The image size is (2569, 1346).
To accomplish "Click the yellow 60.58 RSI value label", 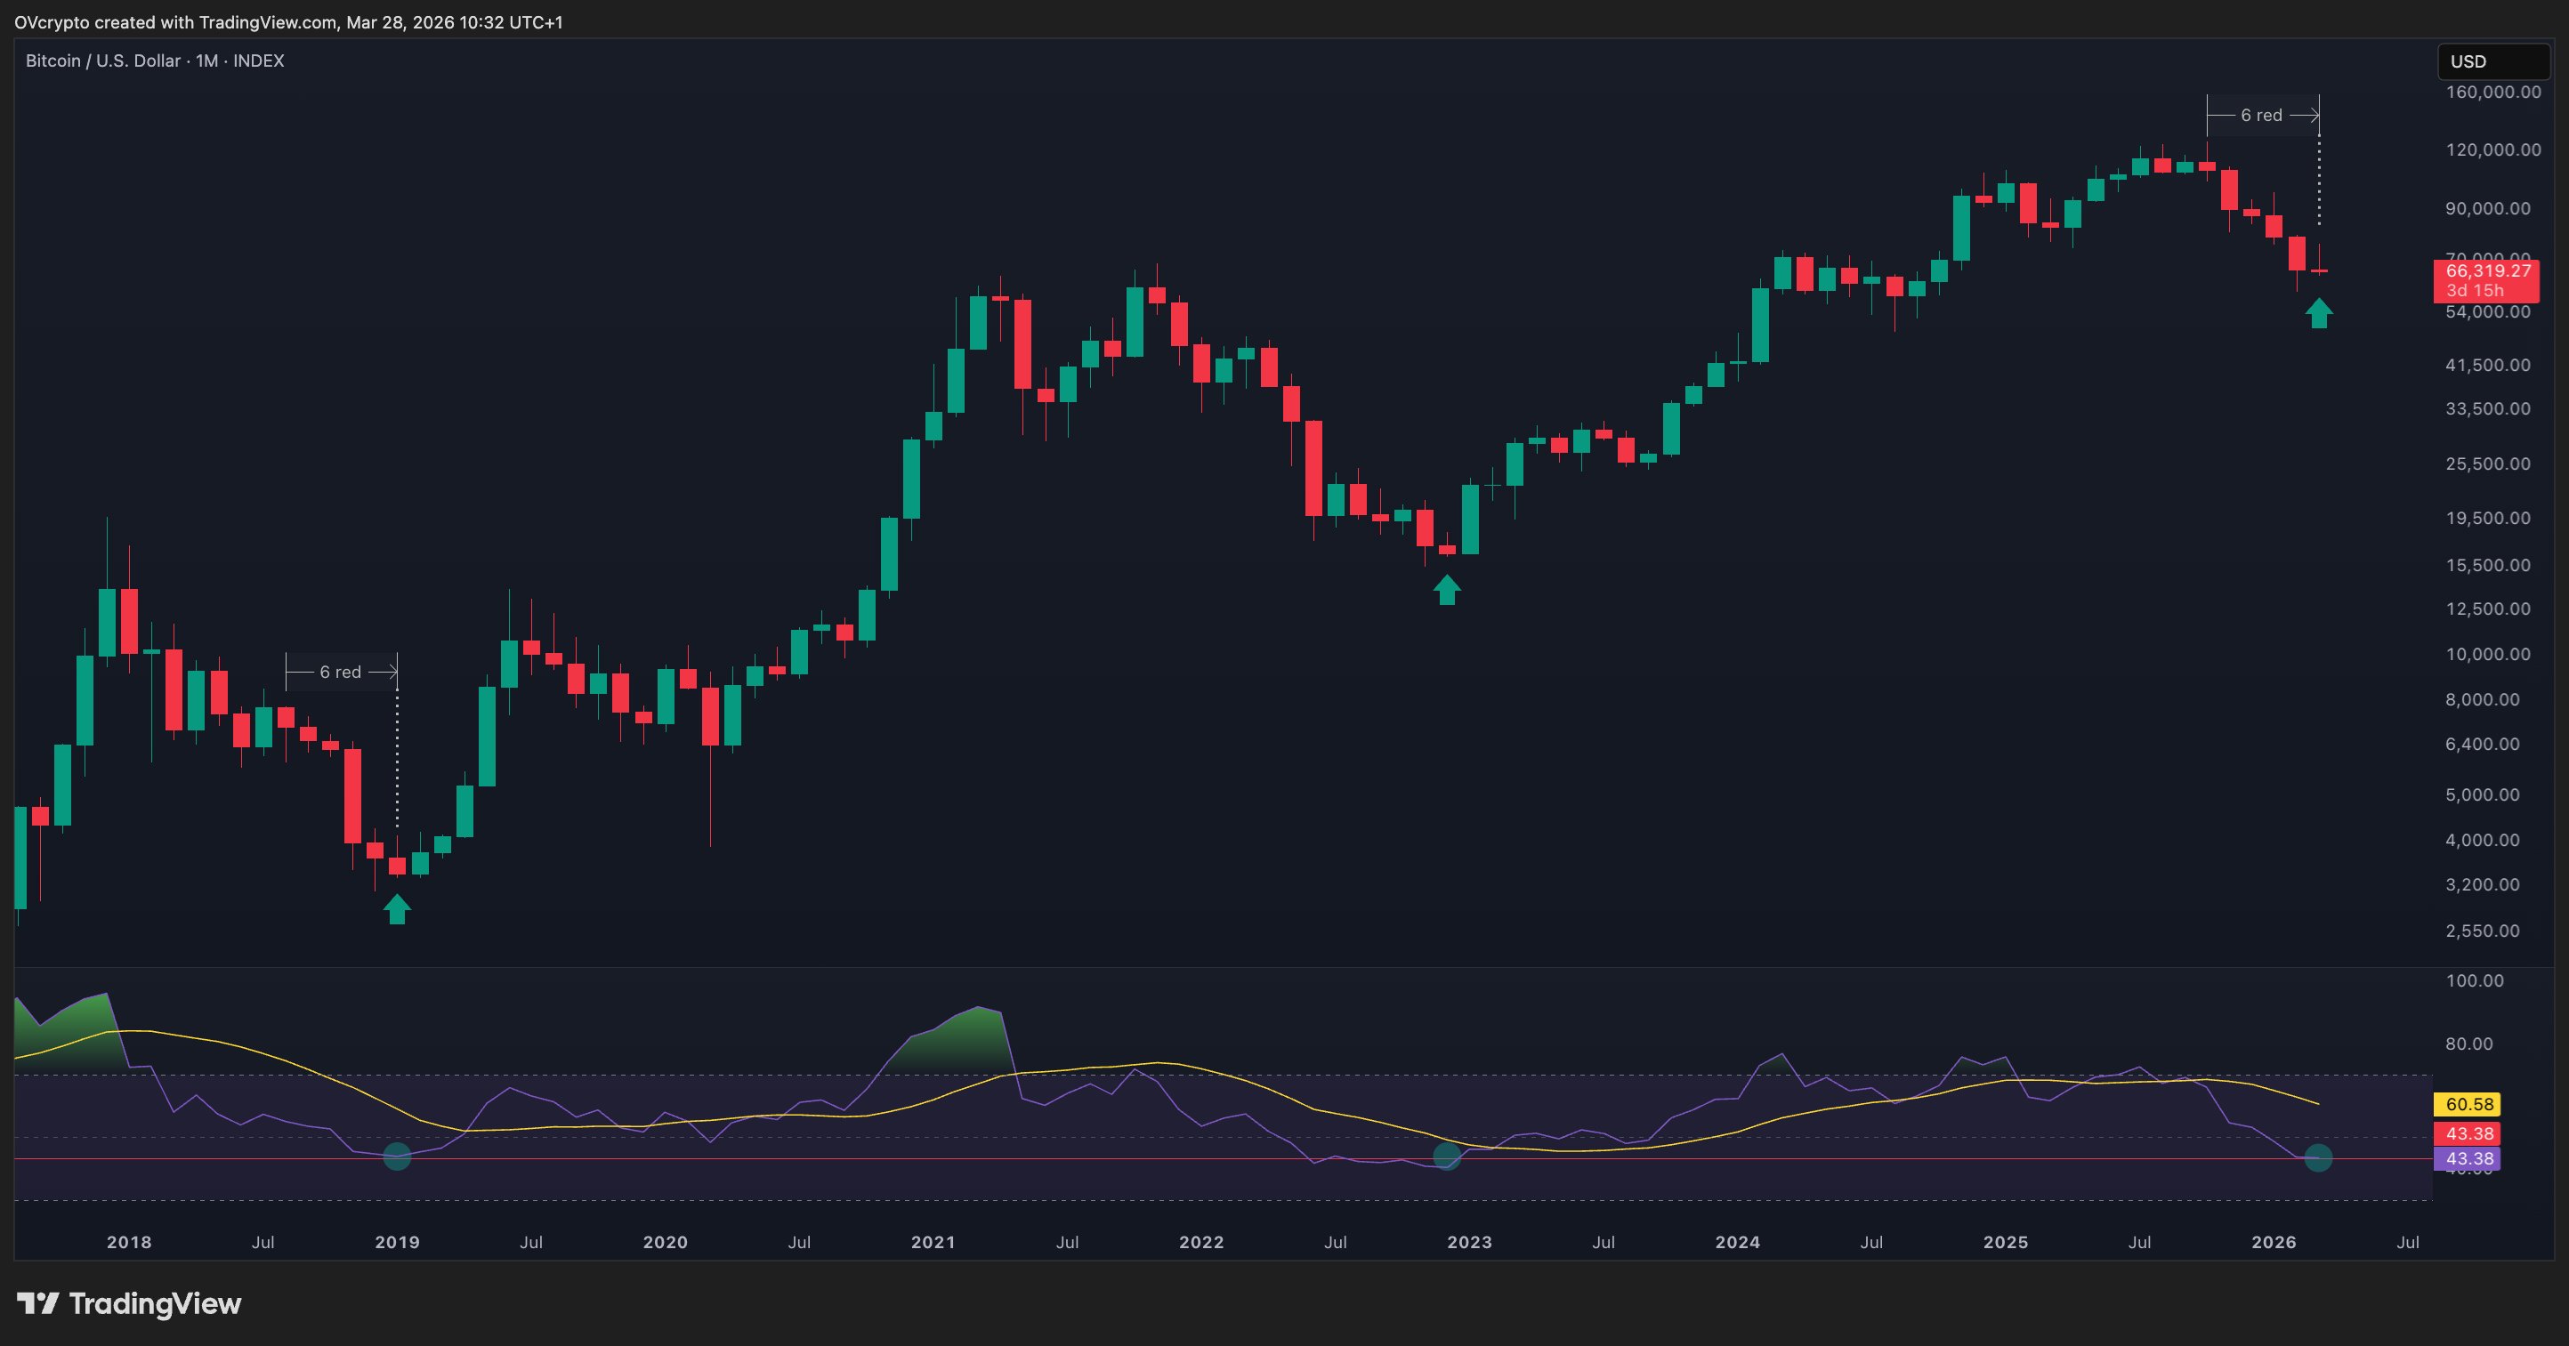I will (2469, 1104).
